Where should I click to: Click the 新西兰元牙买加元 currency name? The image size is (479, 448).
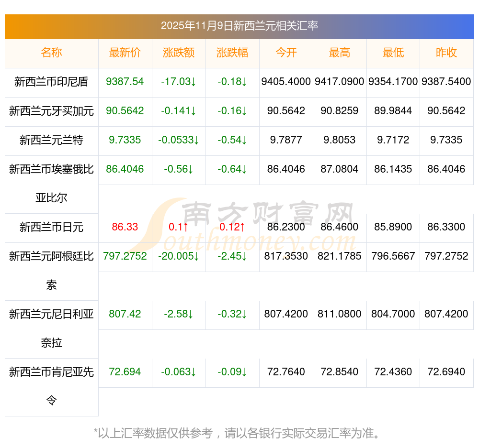tap(51, 111)
